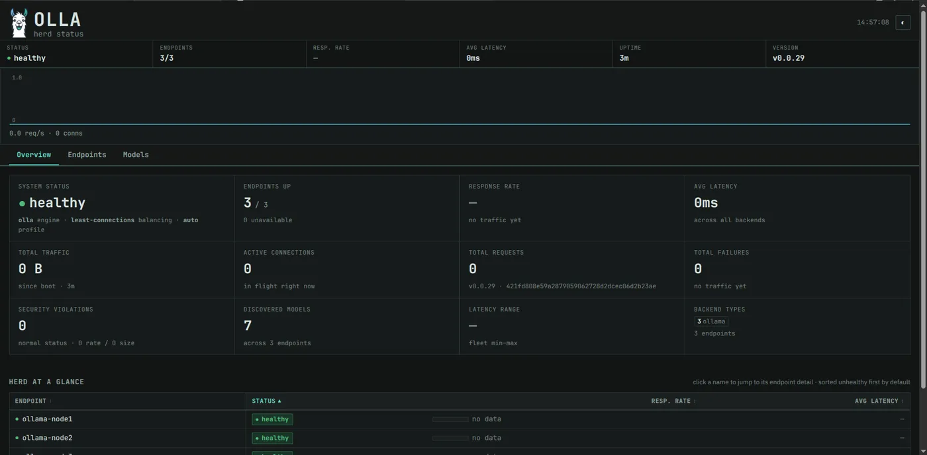
Task: Click large healthy text in System Status card
Action: click(x=57, y=203)
